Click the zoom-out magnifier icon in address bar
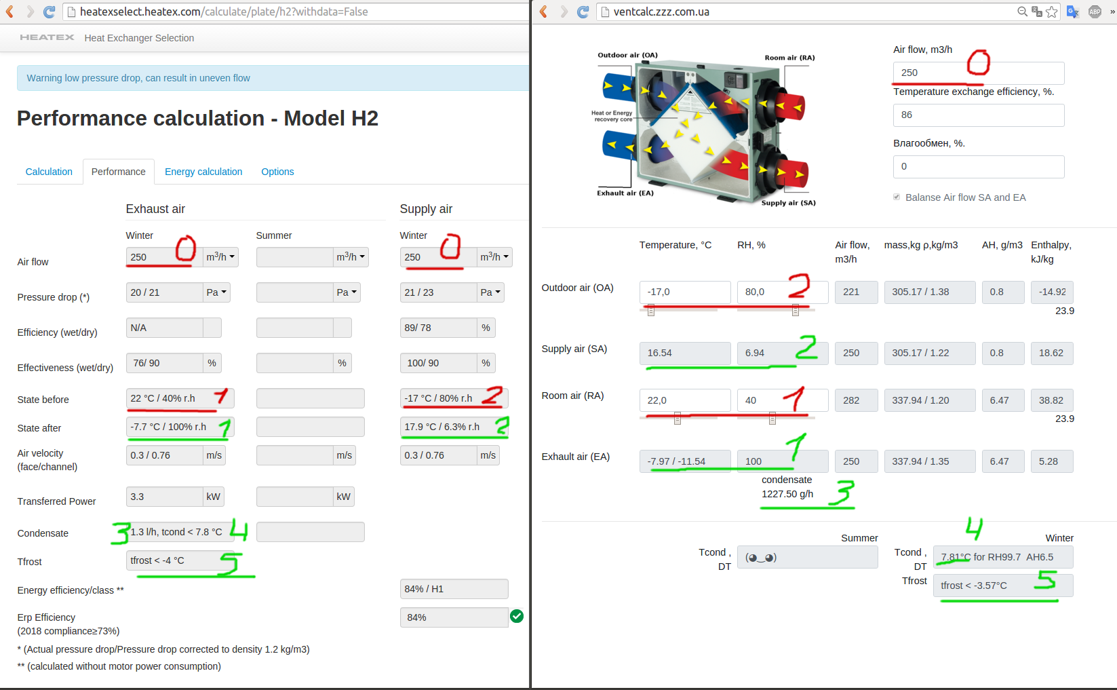This screenshot has width=1117, height=690. (1022, 12)
